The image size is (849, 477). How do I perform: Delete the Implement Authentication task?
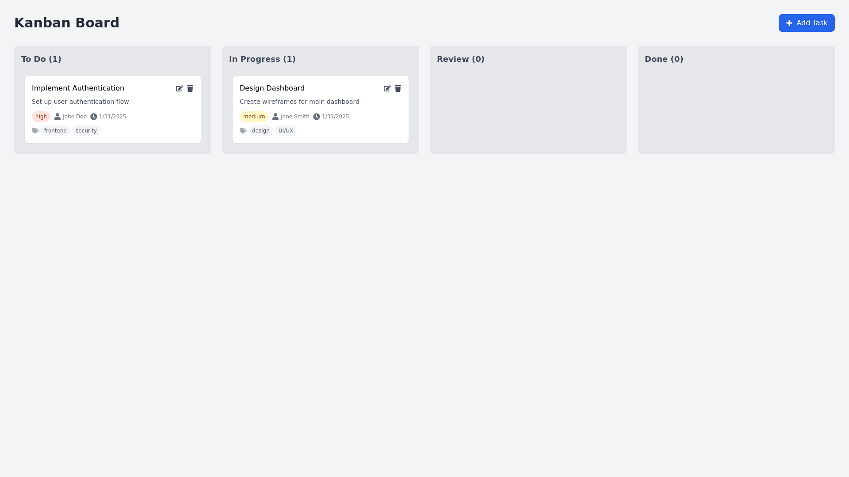(x=190, y=89)
